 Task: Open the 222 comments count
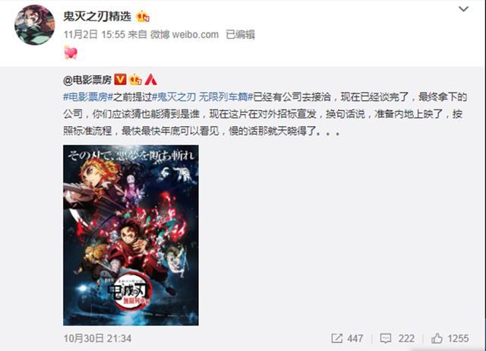406,338
